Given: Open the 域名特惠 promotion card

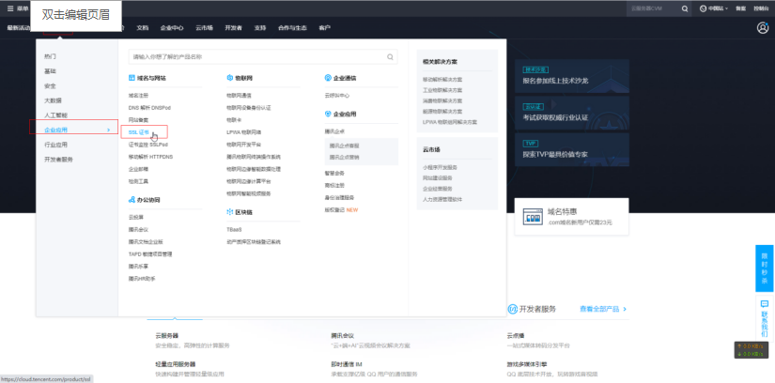Looking at the screenshot, I should pos(572,217).
